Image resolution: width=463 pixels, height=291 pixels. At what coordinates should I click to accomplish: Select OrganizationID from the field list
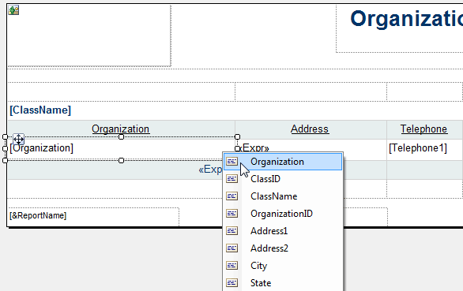tap(283, 214)
